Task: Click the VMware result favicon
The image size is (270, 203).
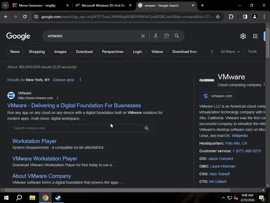Action: tap(11, 95)
